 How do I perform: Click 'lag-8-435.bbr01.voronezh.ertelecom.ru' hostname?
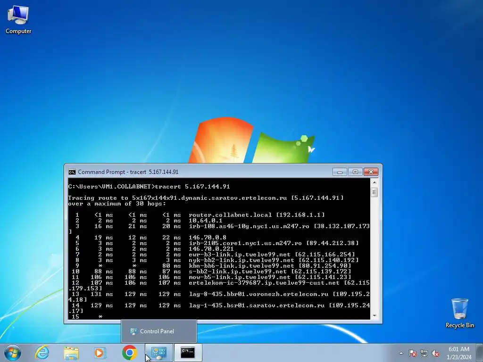coord(258,294)
